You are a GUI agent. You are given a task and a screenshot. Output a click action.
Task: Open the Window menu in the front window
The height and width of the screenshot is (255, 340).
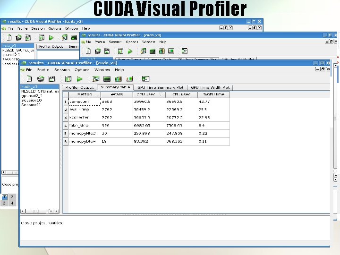tap(102, 70)
